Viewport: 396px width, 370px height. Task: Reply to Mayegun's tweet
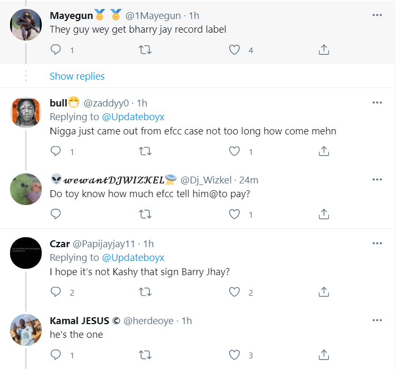coord(56,50)
